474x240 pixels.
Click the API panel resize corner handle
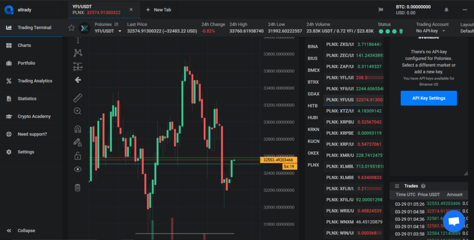466,173
